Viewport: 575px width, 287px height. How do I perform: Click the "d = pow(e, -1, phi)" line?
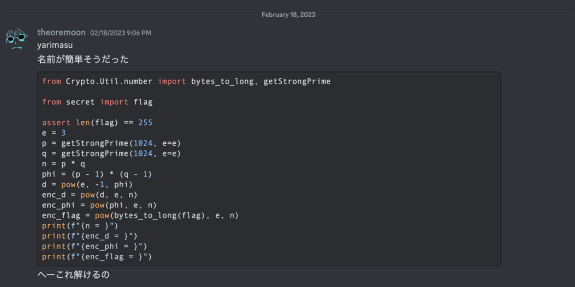click(x=87, y=184)
